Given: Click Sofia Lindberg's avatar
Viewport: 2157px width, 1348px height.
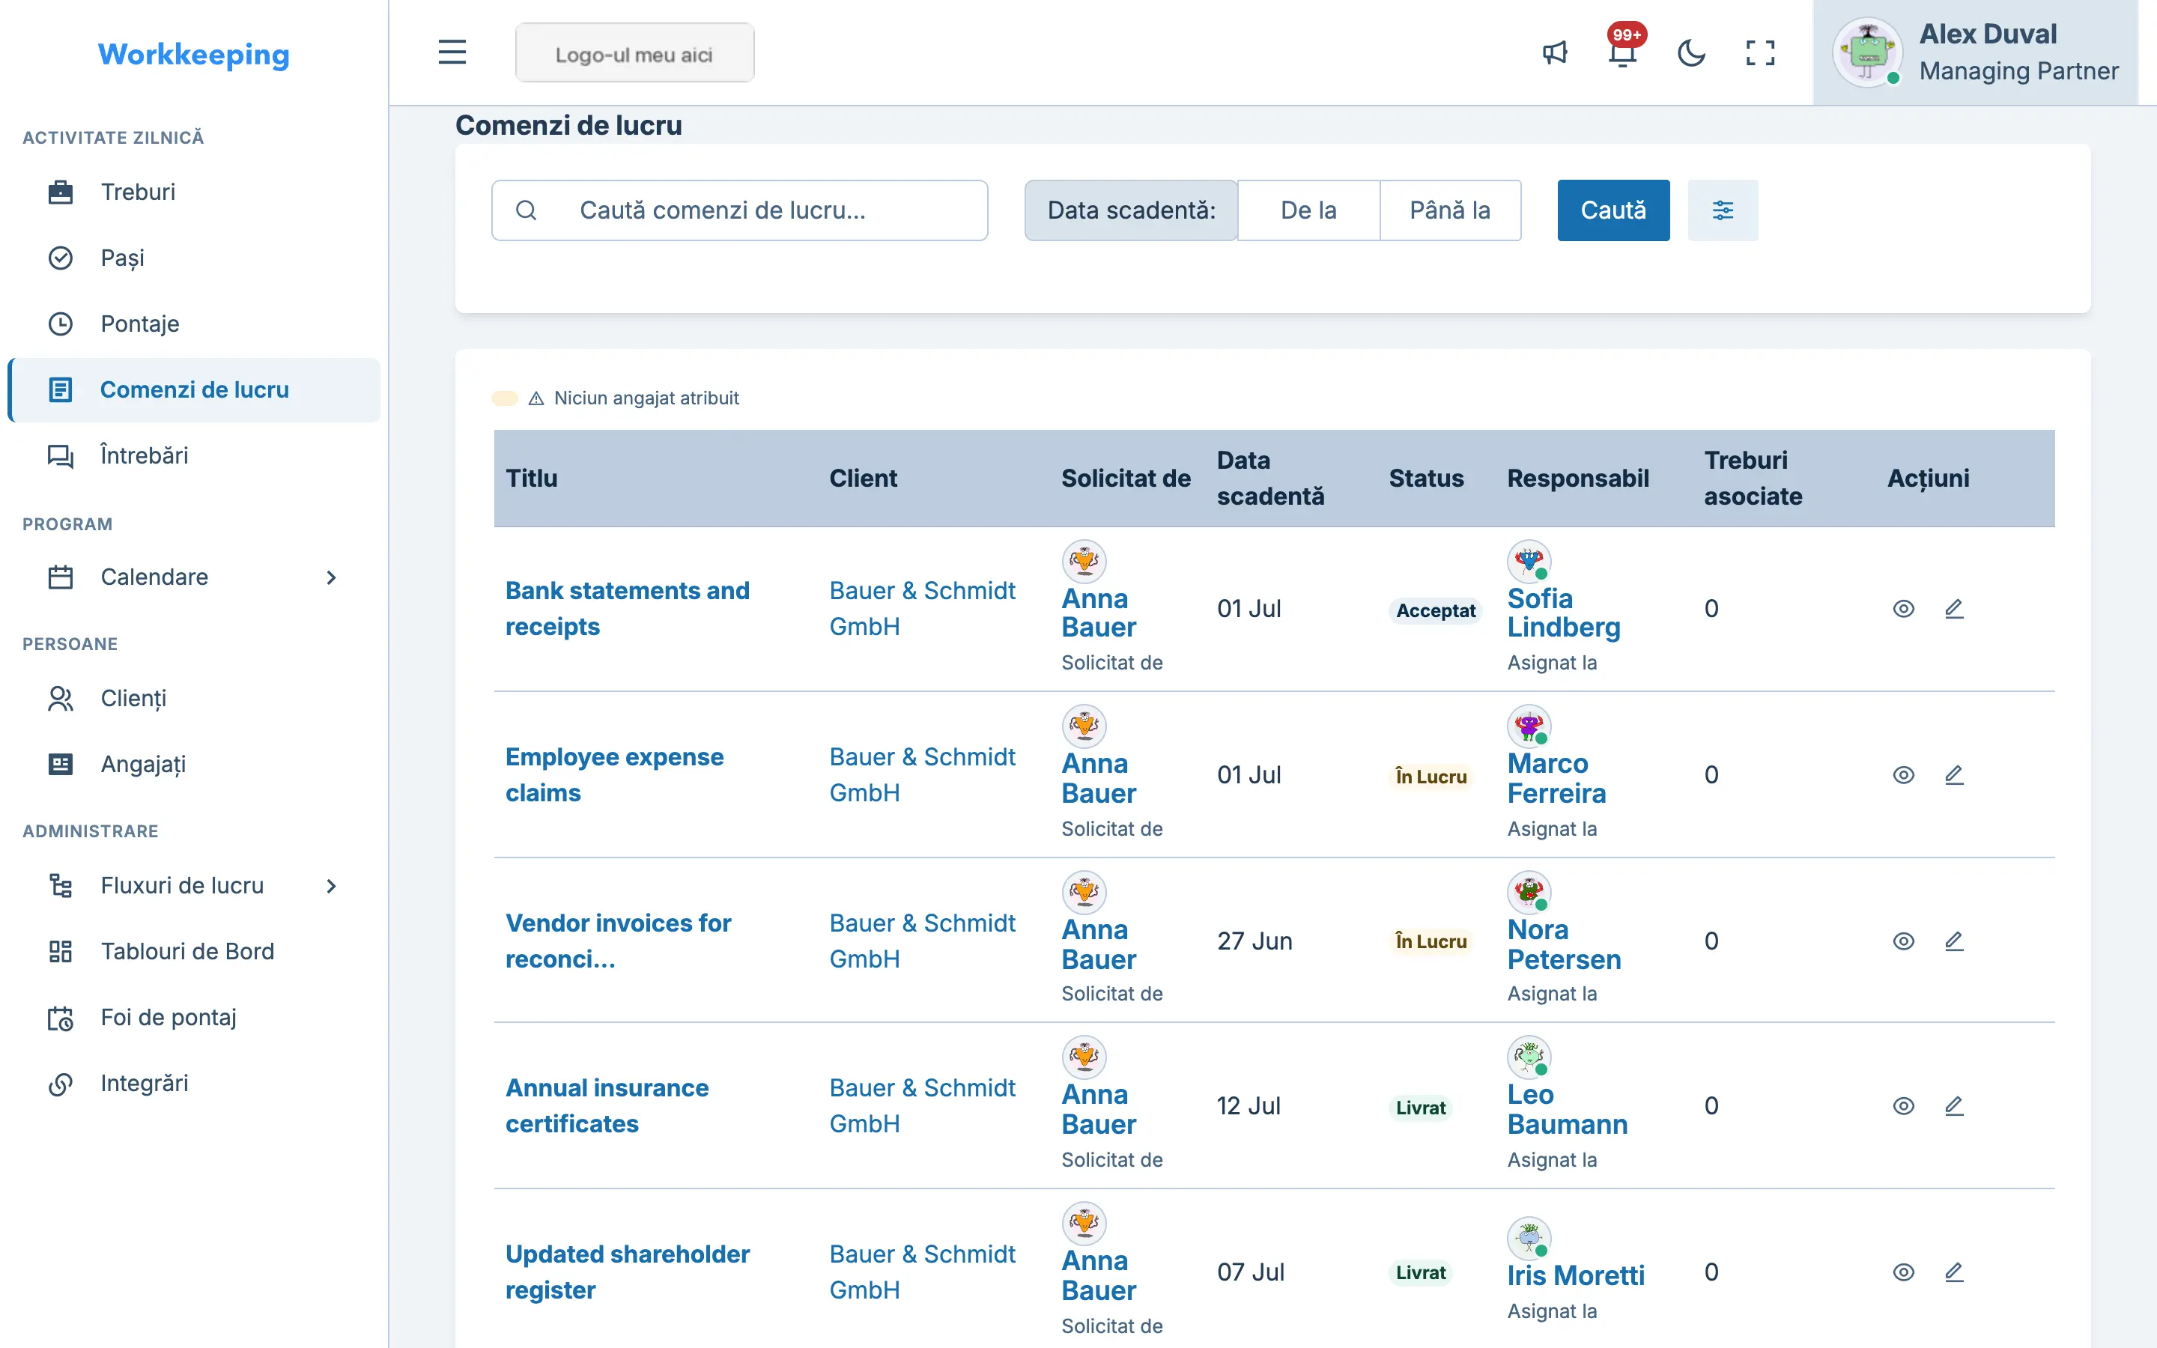Looking at the screenshot, I should coord(1529,562).
